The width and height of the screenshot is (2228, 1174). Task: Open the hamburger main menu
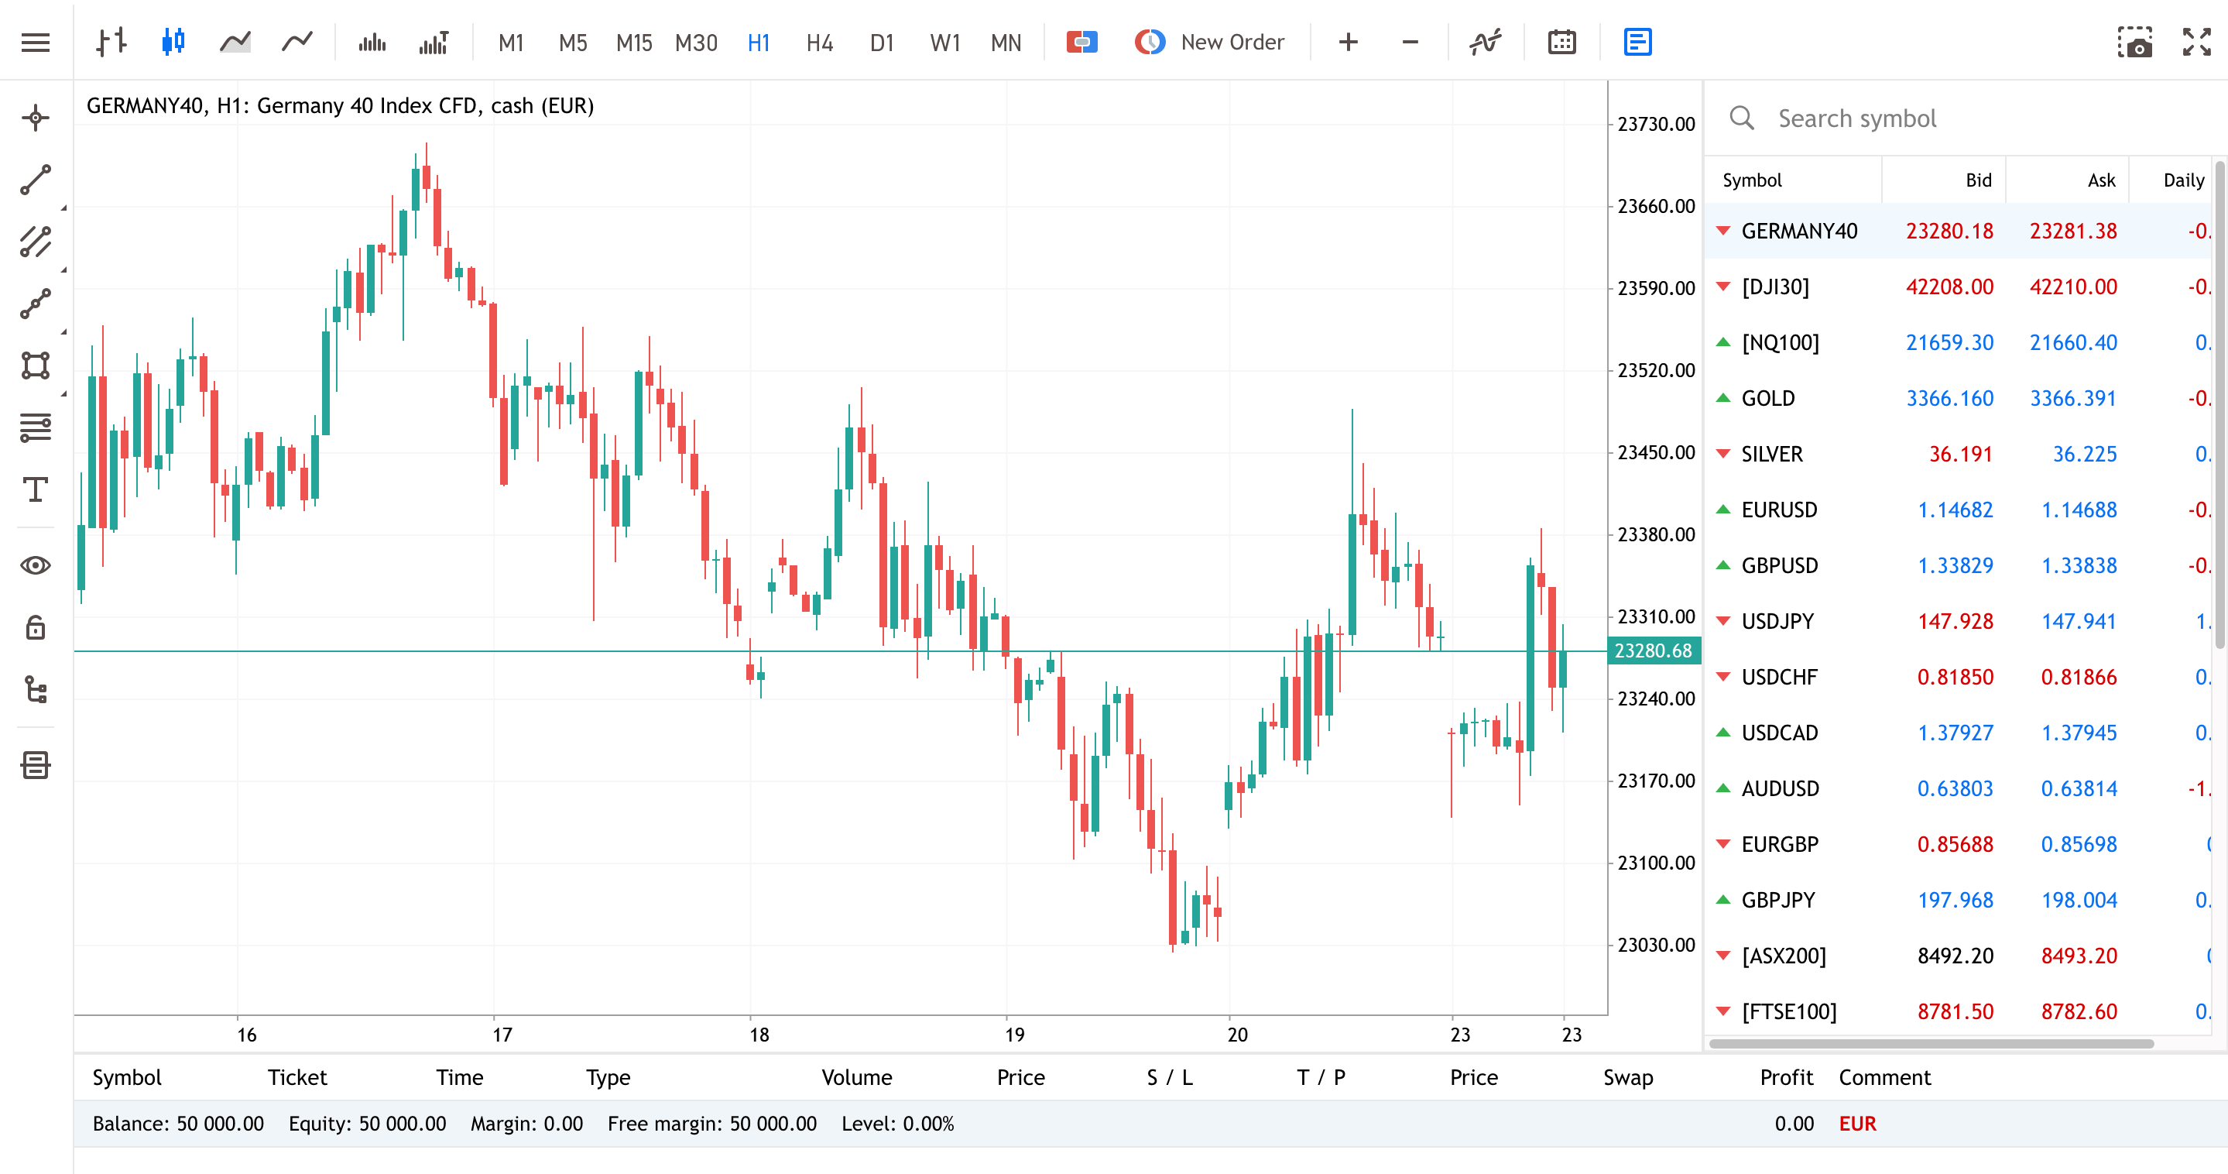pos(36,42)
